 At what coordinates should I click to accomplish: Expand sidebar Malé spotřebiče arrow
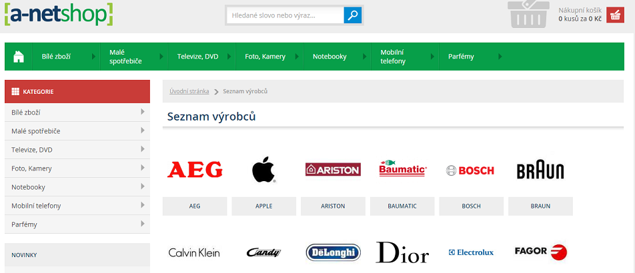(143, 131)
